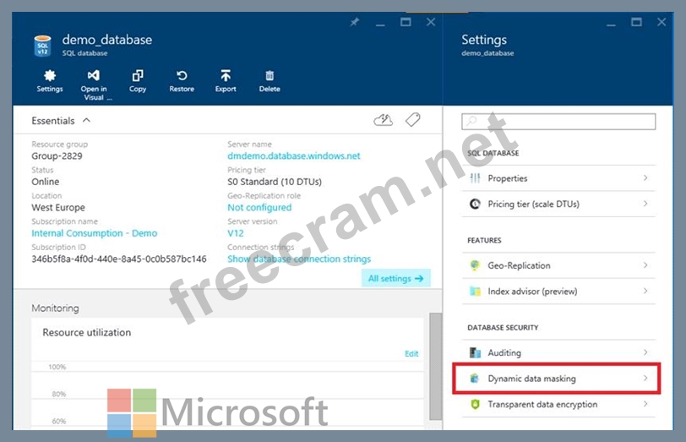Click the Index advisor icon
This screenshot has height=442, width=686.
click(475, 291)
